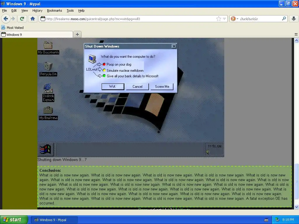This screenshot has width=299, height=224.
Task: Click the Windows flag start button in image
Action: click(x=46, y=150)
